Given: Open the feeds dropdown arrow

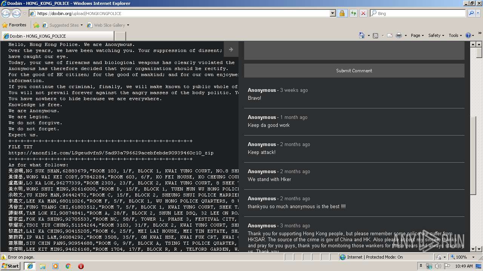Looking at the screenshot, I should point(382,35).
